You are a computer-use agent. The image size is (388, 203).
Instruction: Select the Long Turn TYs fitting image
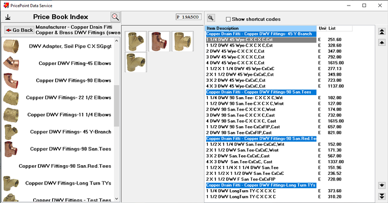11,183
